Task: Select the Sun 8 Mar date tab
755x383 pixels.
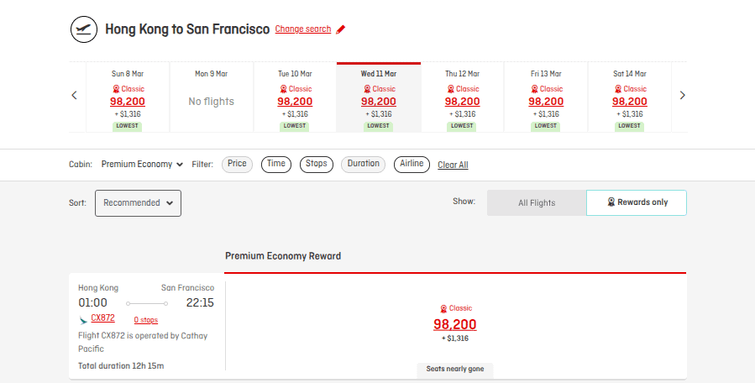Action: coord(128,97)
